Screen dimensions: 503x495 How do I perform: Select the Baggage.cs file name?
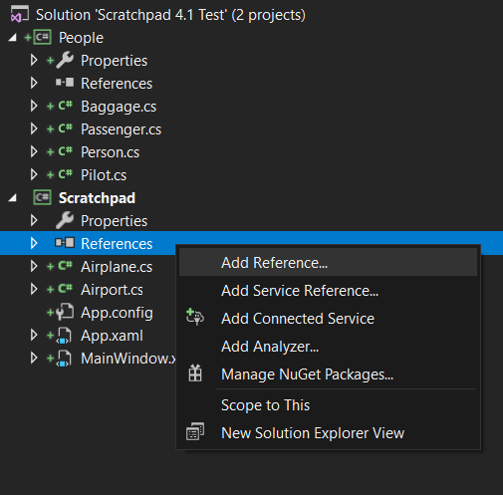pyautogui.click(x=119, y=107)
